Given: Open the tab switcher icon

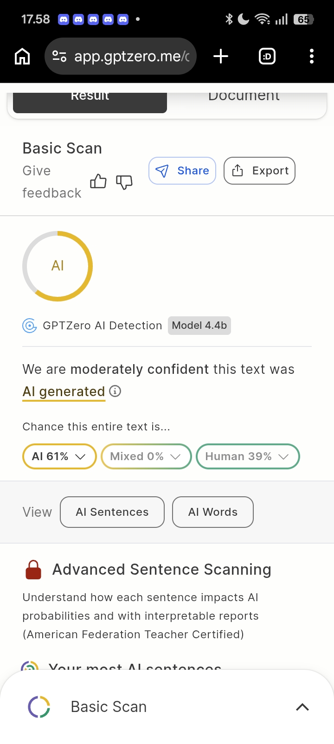Looking at the screenshot, I should [x=267, y=57].
